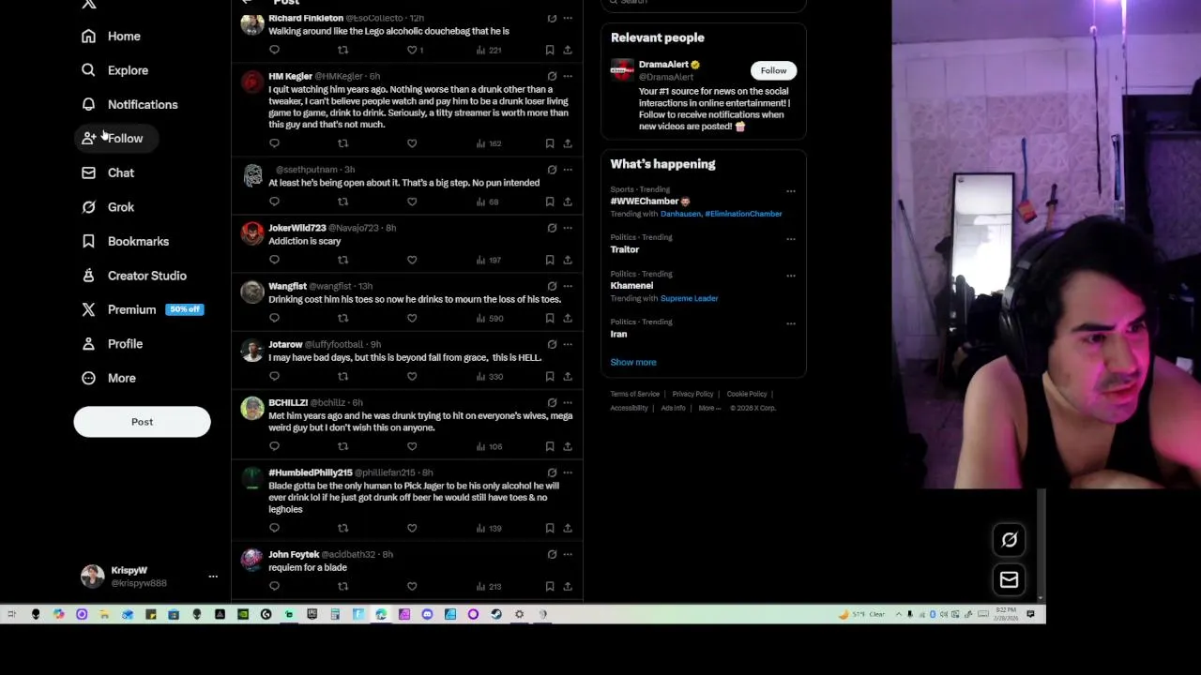This screenshot has width=1201, height=675.
Task: Share John Foytek's 'requiem for a blade'
Action: pyautogui.click(x=568, y=586)
